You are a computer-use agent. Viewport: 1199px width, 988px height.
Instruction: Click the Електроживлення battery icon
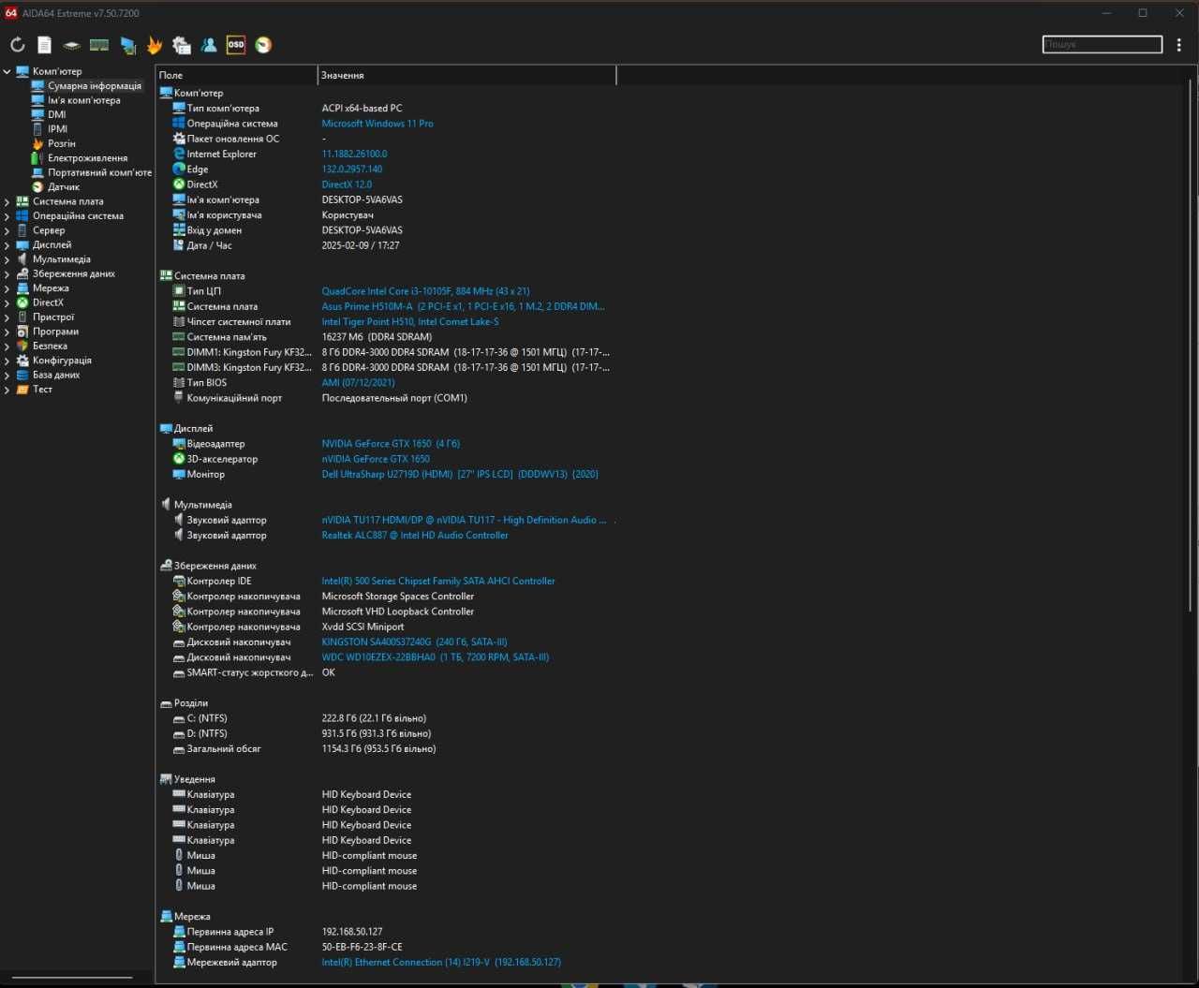pos(37,158)
